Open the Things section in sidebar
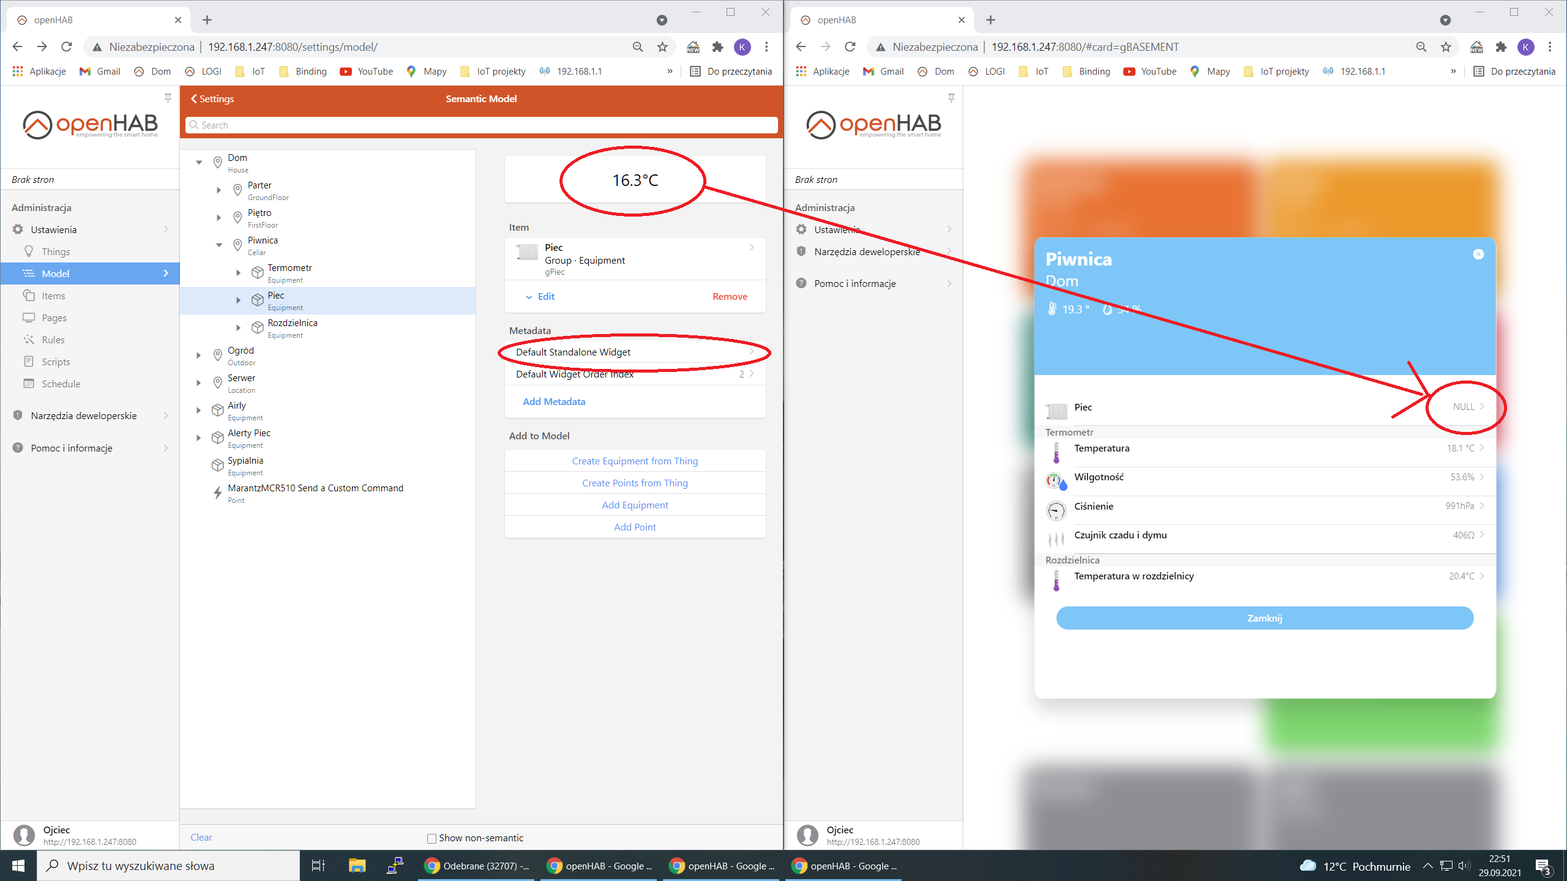1567x881 pixels. pos(55,251)
